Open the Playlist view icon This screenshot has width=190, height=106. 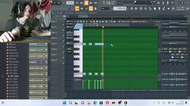point(132,9)
